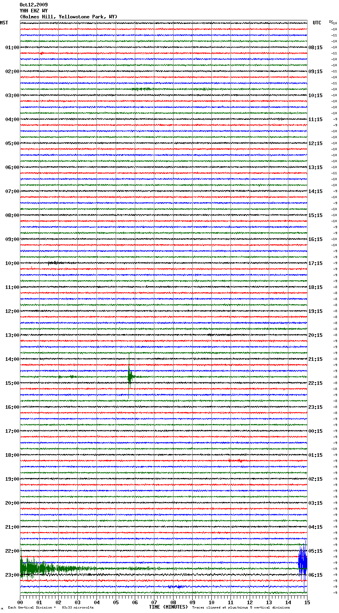Click the red blip on the trace below 01:00

click(x=41, y=53)
